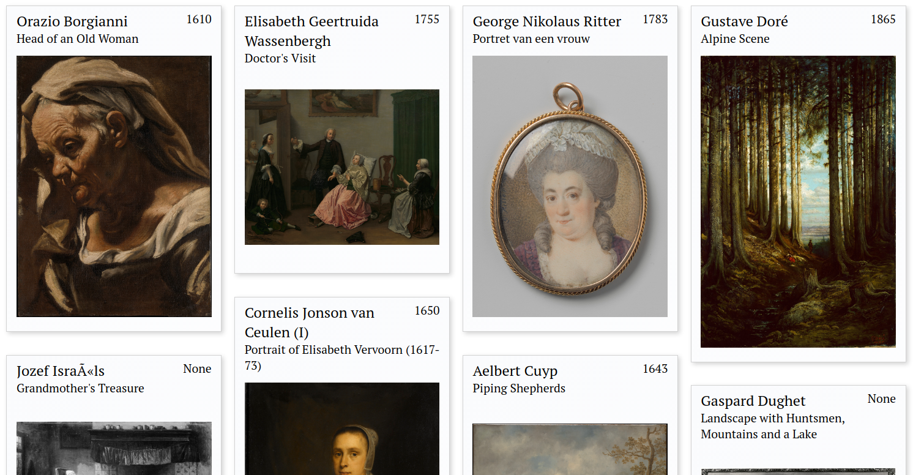Select the Elisabeth Vervoorn portrait image
This screenshot has width=913, height=475.
point(342,428)
